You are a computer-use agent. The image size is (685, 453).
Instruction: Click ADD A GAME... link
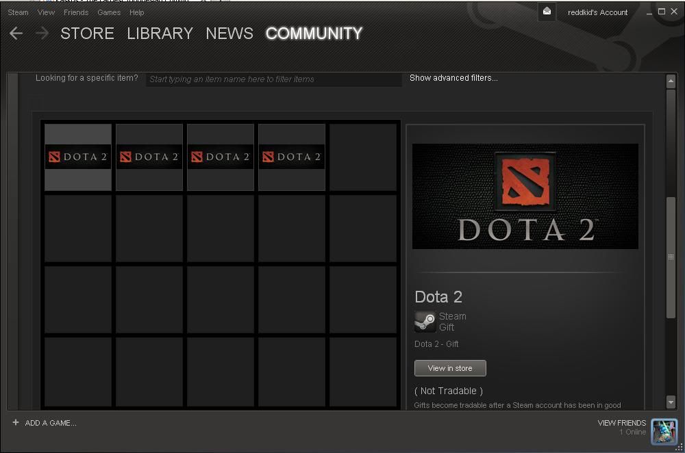(x=51, y=422)
